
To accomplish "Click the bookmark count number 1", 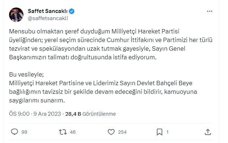I will (167, 132).
